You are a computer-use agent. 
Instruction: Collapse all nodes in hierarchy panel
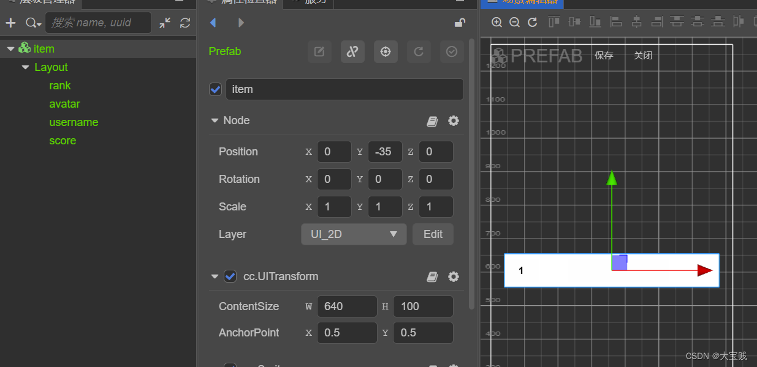(x=165, y=23)
